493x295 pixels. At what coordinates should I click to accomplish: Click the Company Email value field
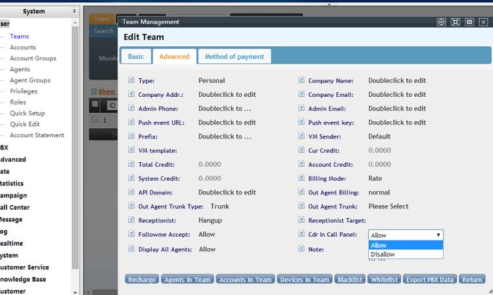397,95
